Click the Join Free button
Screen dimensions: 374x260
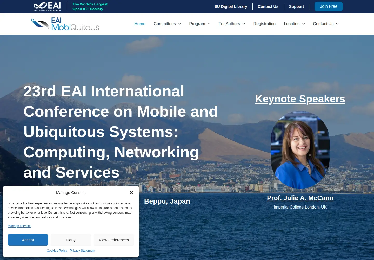[x=329, y=6]
